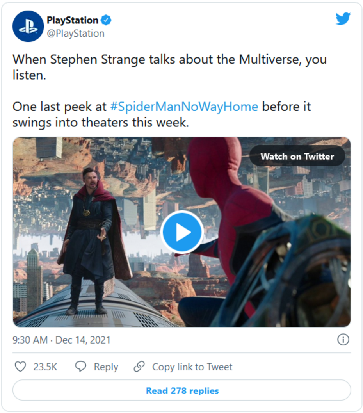
Task: Click the blue verified badge
Action: (106, 20)
